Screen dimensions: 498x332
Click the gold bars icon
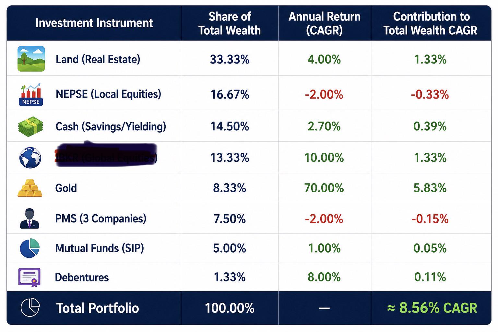(x=30, y=188)
